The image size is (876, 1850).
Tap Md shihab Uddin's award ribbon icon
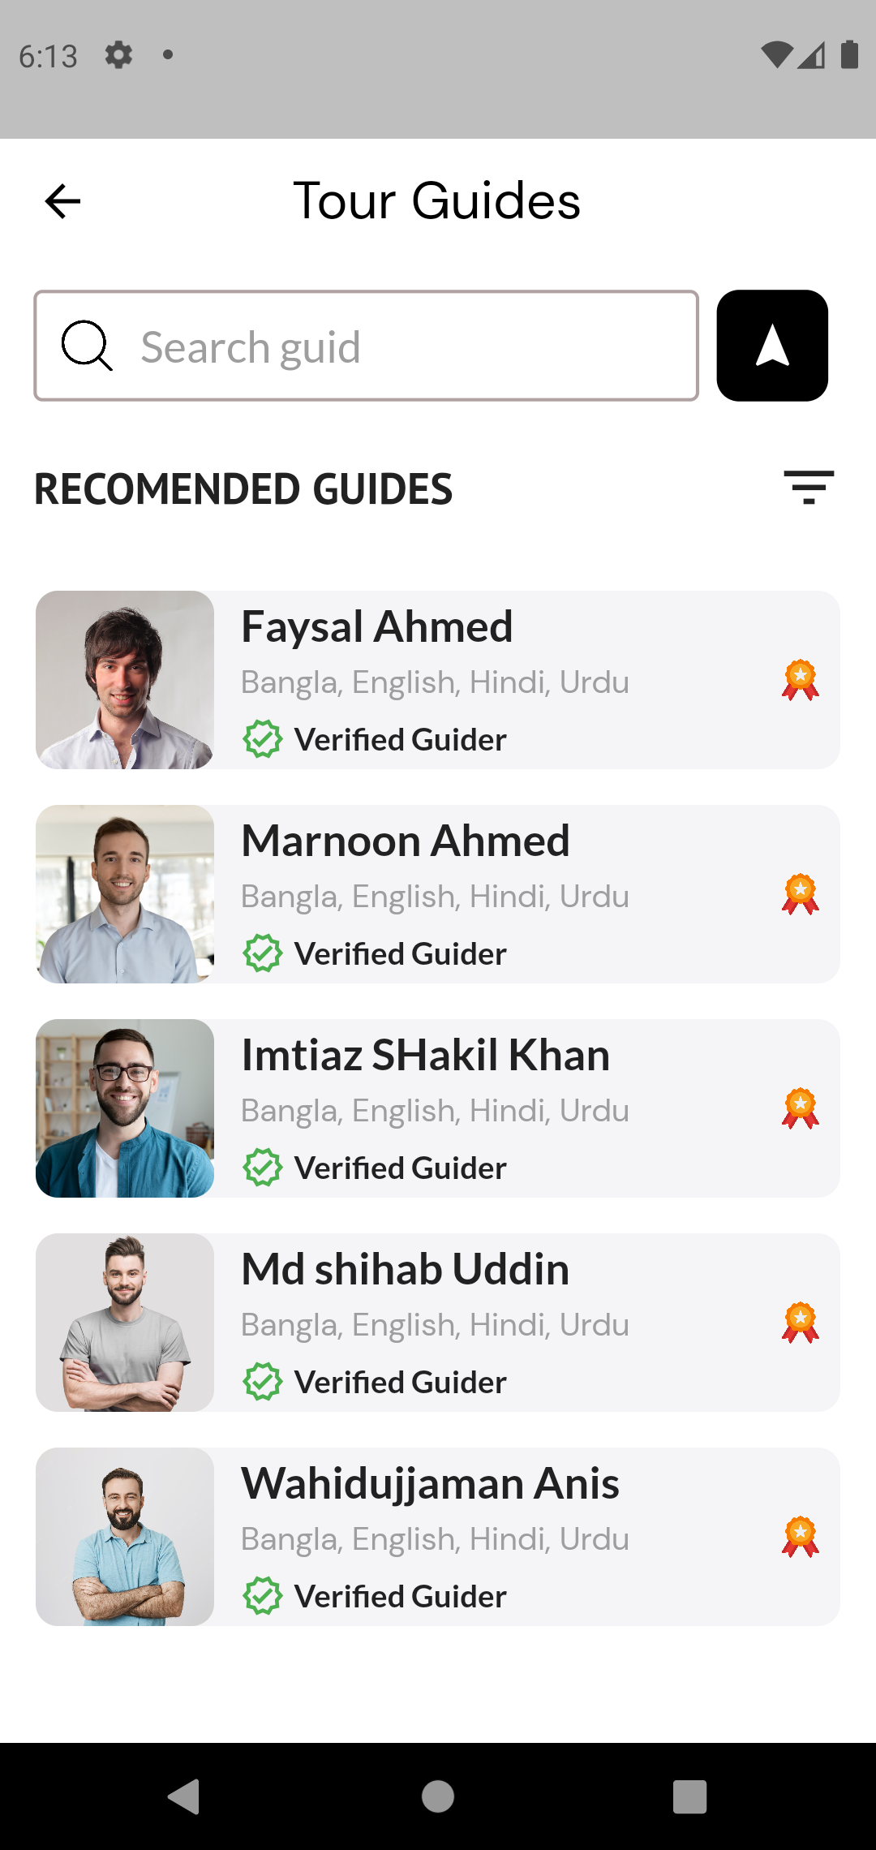tap(800, 1323)
